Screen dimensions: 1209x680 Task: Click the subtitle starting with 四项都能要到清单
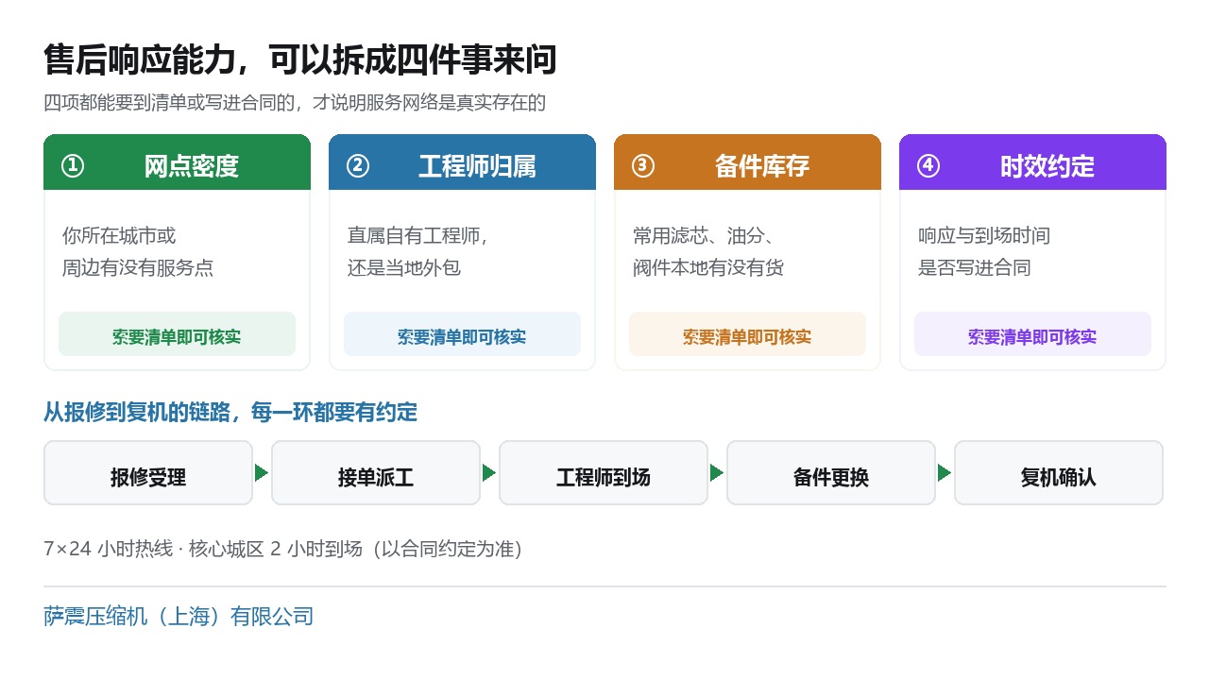pos(295,102)
